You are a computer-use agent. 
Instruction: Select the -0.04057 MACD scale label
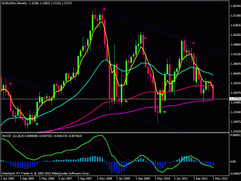point(236,174)
